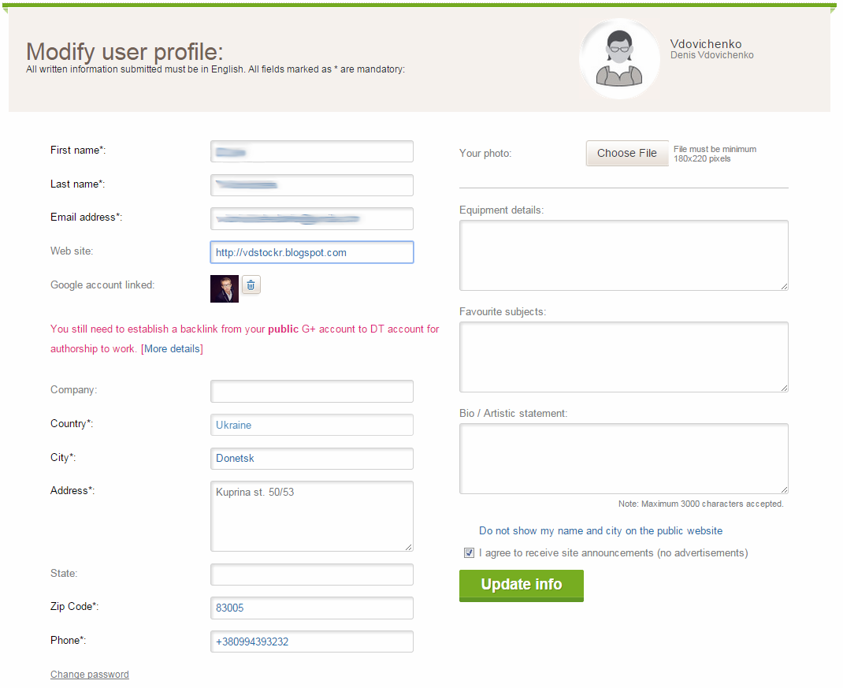Click the trash icon to unlink Google account

tap(251, 285)
